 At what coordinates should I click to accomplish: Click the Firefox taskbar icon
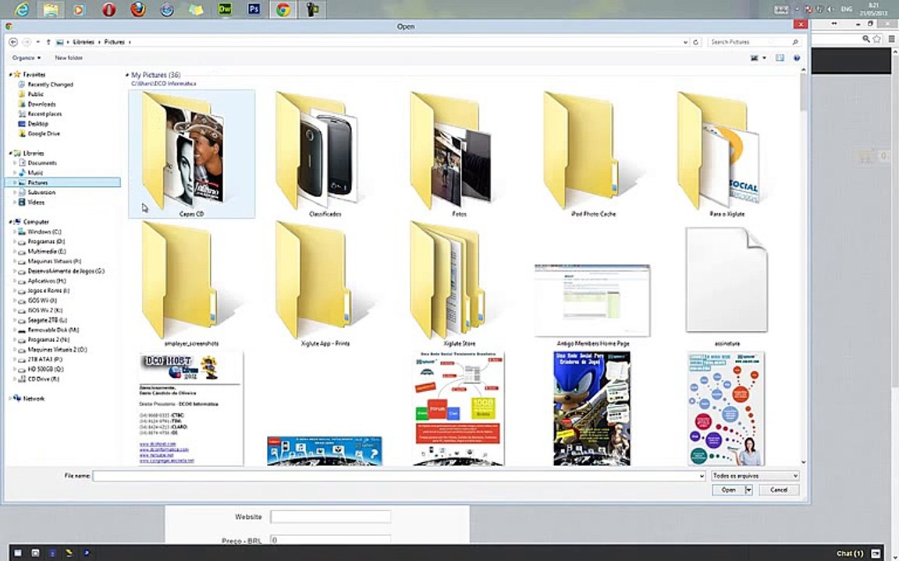pos(137,9)
